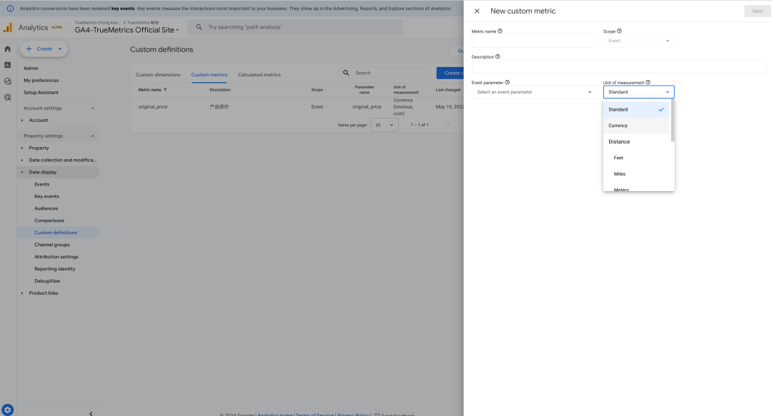Open the items per page dropdown
The width and height of the screenshot is (772, 416).
[384, 125]
